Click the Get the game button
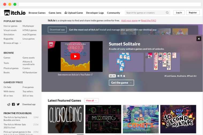The width and height of the screenshot is (203, 135). 121,83
